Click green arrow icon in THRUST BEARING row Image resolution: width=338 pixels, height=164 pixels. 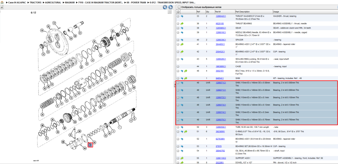point(182,24)
